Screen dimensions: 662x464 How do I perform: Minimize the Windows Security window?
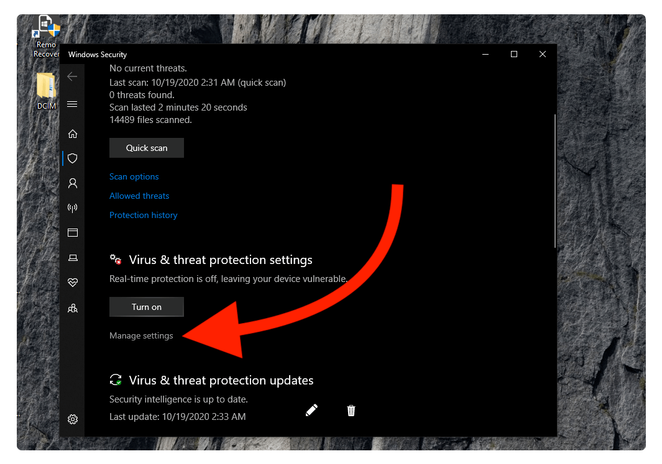coord(485,54)
